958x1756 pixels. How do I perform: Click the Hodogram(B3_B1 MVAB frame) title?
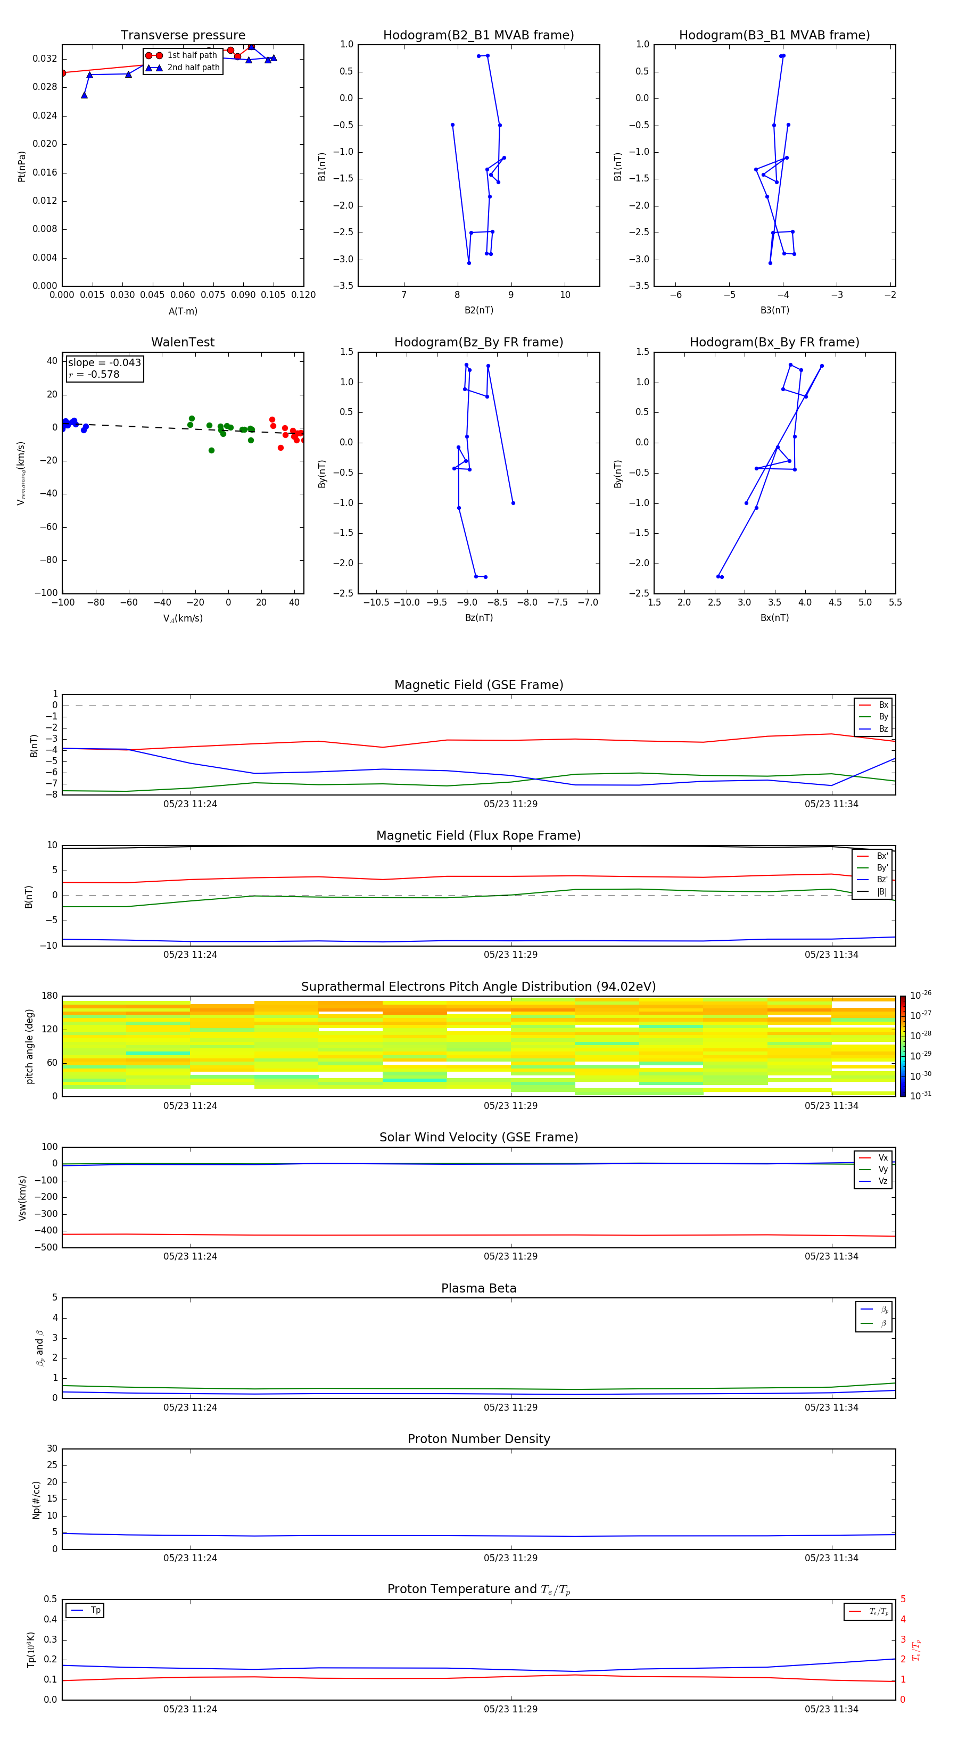(x=774, y=36)
